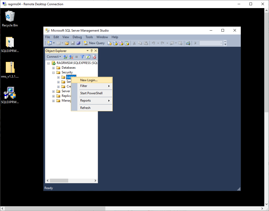Click the Paste toolbar icon
The image size is (269, 211).
[146, 43]
